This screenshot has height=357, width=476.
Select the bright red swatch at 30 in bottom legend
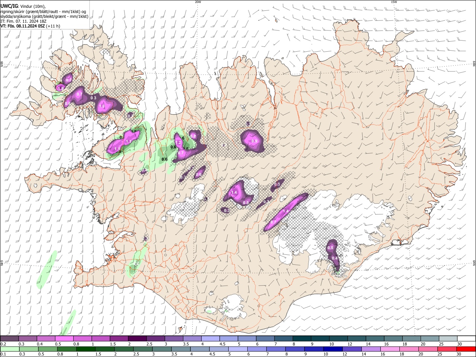coord(466,349)
